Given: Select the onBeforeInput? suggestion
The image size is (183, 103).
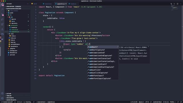Looking at the screenshot, I should tap(103, 76).
